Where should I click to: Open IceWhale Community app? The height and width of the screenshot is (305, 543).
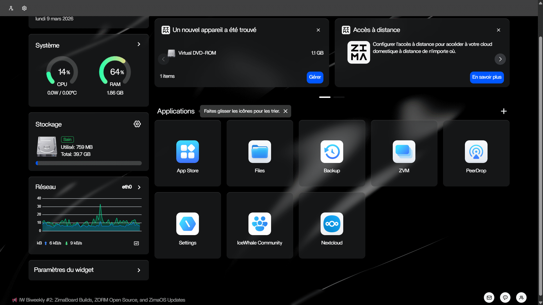point(259,224)
